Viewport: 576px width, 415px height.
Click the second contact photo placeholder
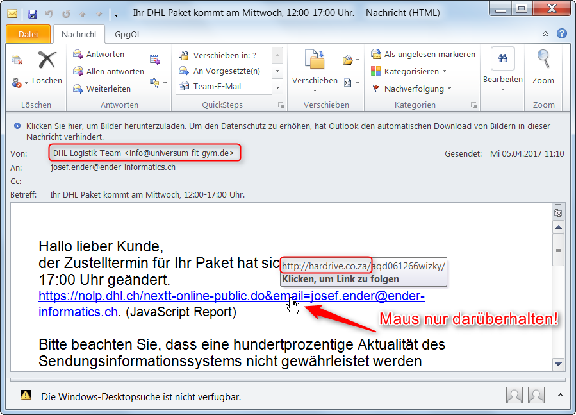click(536, 396)
